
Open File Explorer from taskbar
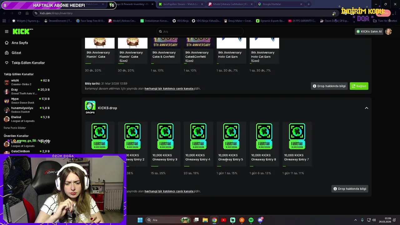pos(205,220)
